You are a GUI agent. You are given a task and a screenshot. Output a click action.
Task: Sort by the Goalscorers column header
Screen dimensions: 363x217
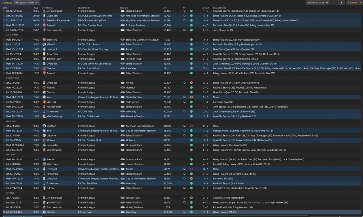point(219,8)
